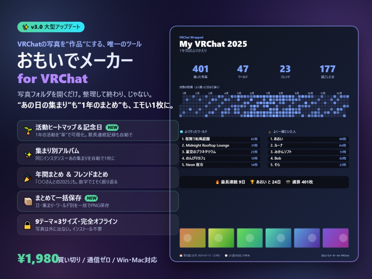Click the blue dot icon beside よく行ったワールド
The height and width of the screenshot is (279, 372).
pos(182,132)
